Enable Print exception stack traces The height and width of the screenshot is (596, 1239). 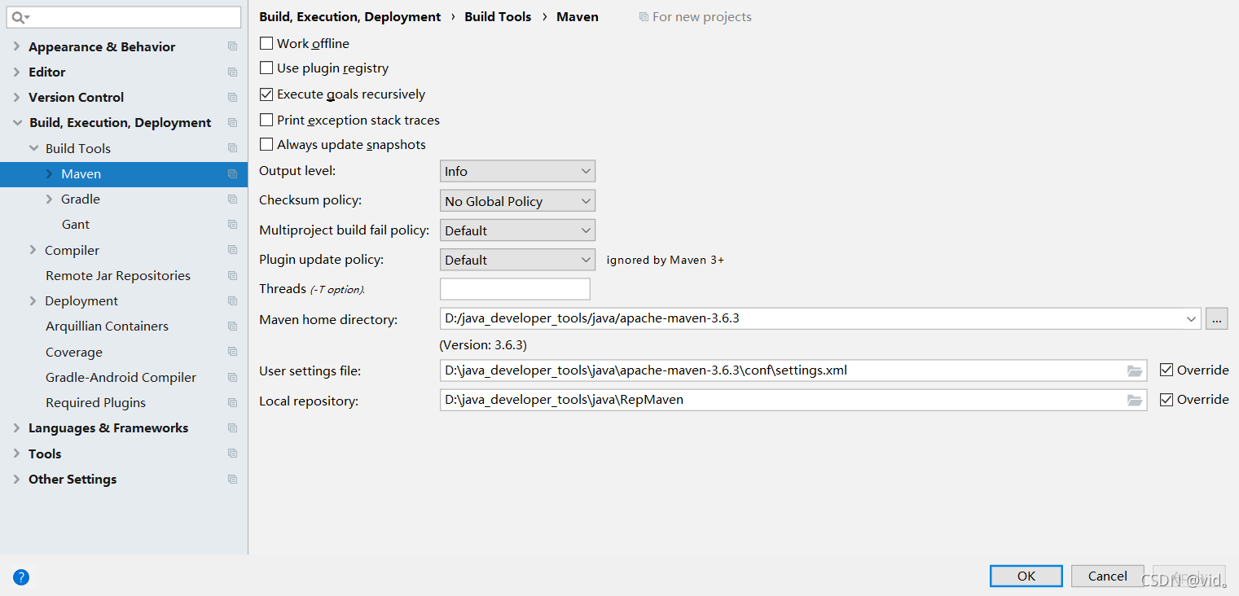pos(266,120)
